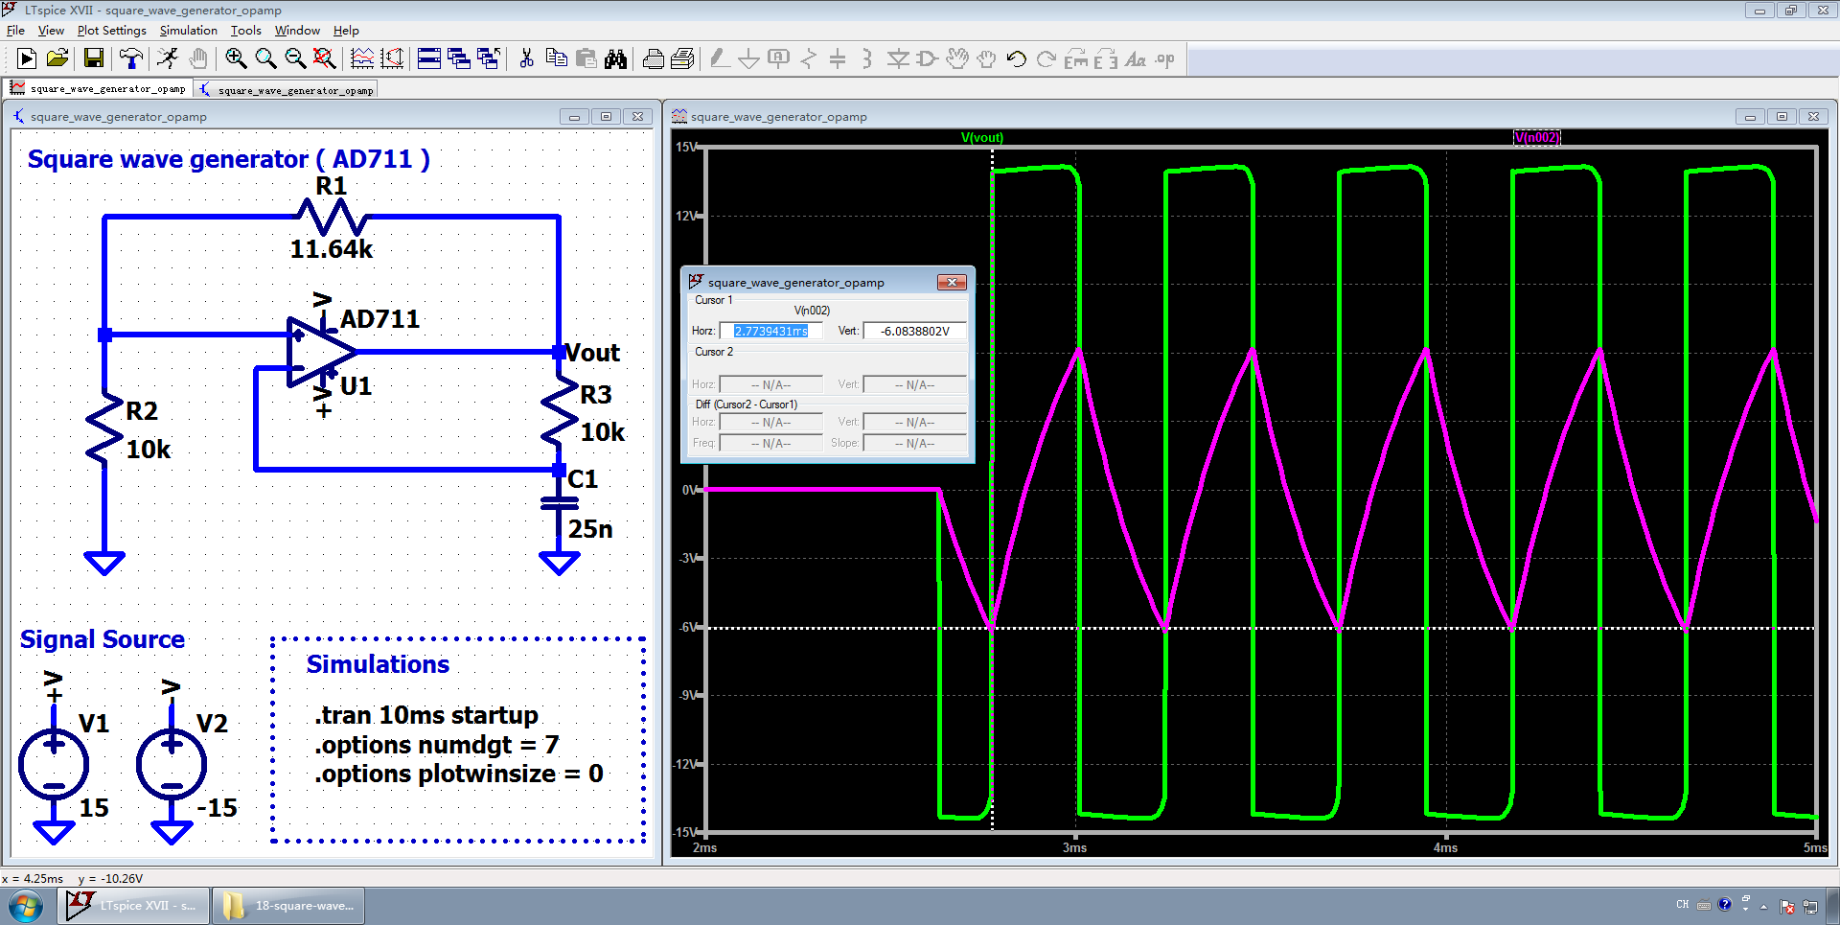This screenshot has height=925, width=1840.
Task: Click the Print icon in toolbar
Action: pyautogui.click(x=653, y=59)
